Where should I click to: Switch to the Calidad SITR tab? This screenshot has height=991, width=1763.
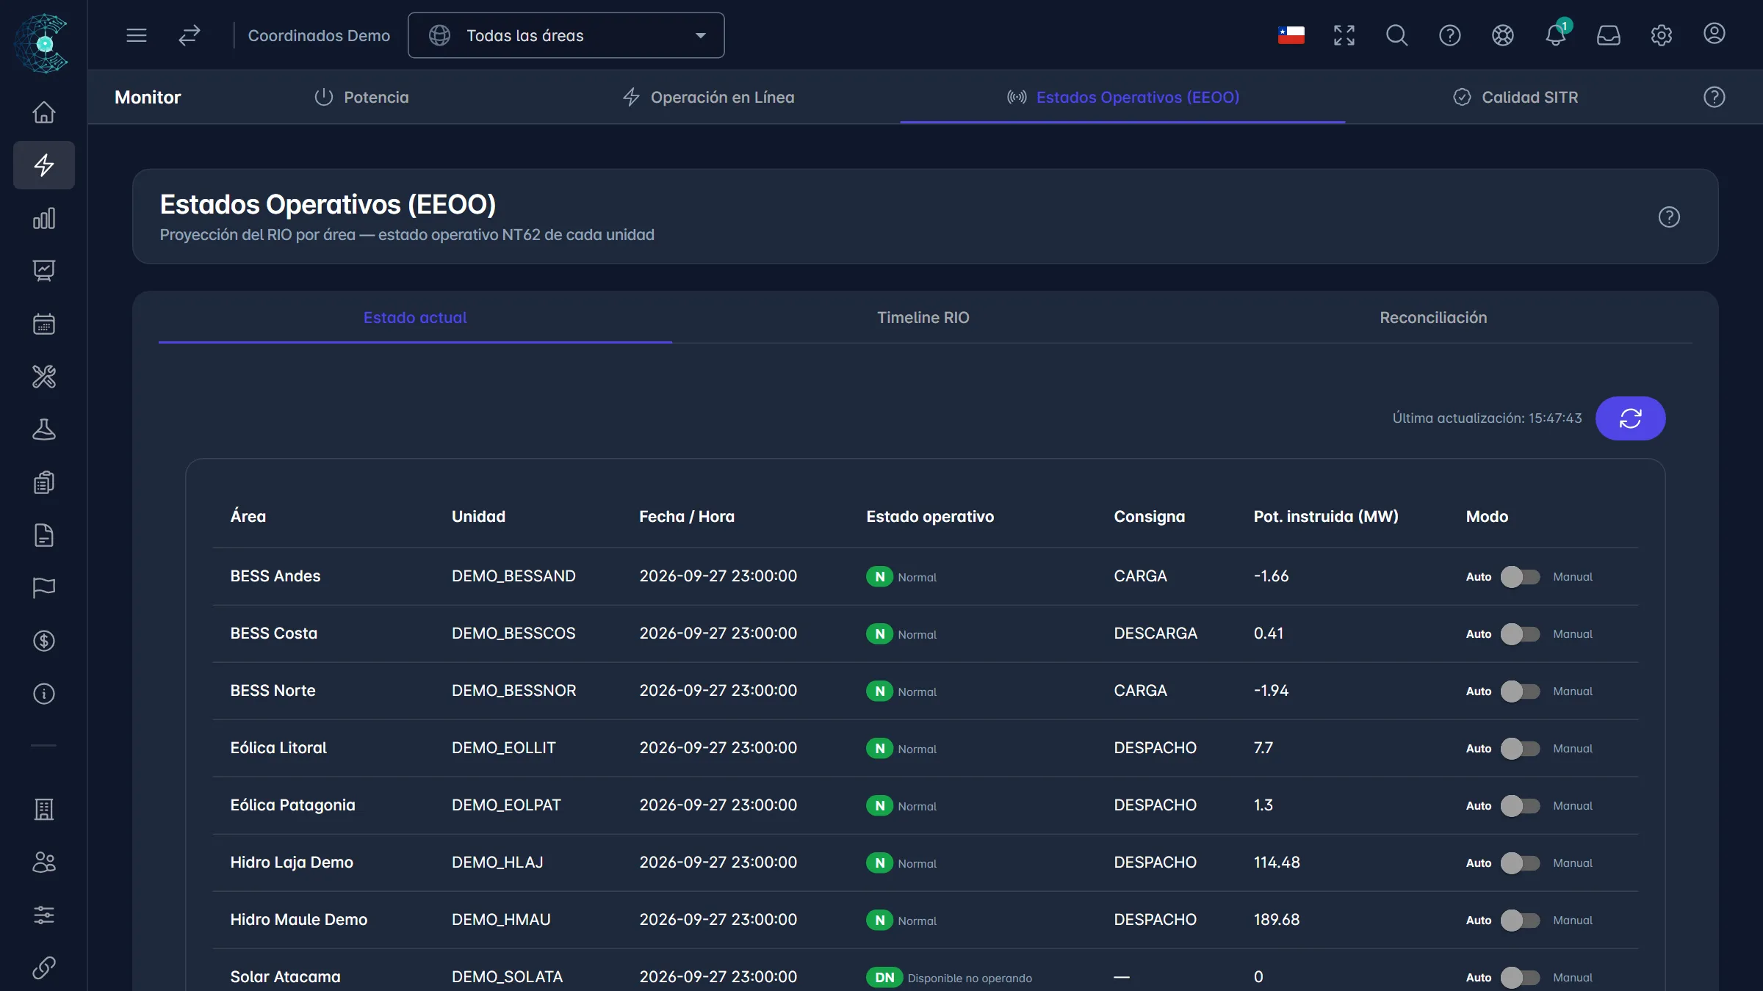click(x=1515, y=97)
